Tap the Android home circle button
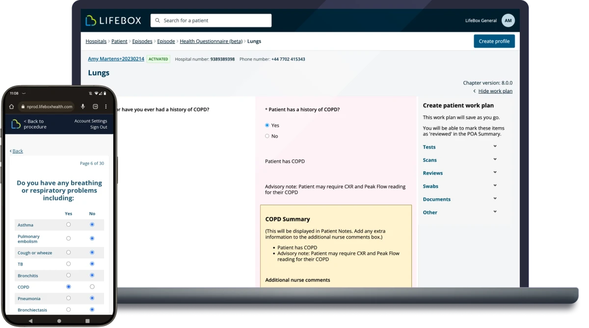This screenshot has height=328, width=589. 59,321
